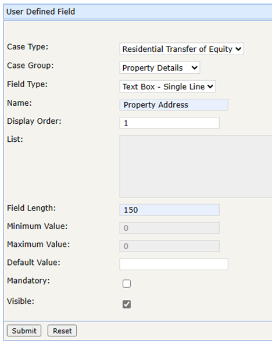
Task: Click the Reset button
Action: tap(62, 331)
